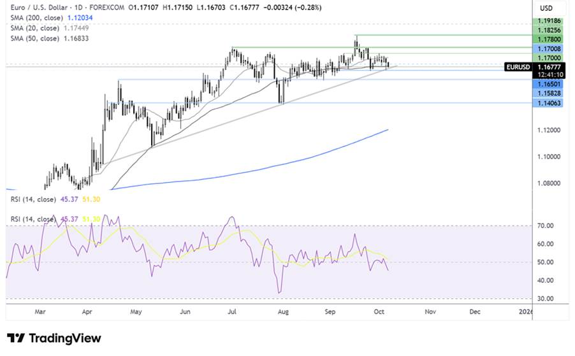
Task: Open the USD currency selector
Action: click(x=546, y=8)
